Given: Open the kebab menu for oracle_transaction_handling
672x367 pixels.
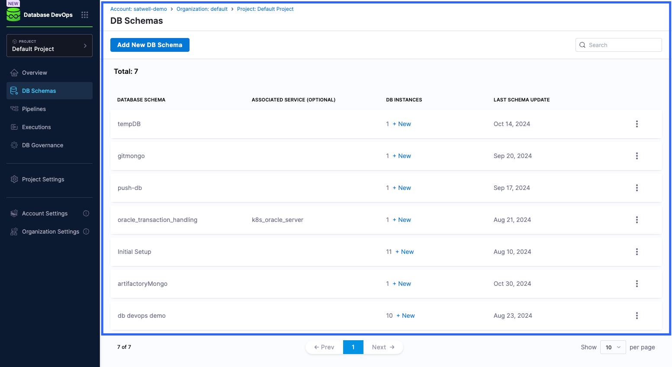Looking at the screenshot, I should (x=637, y=220).
